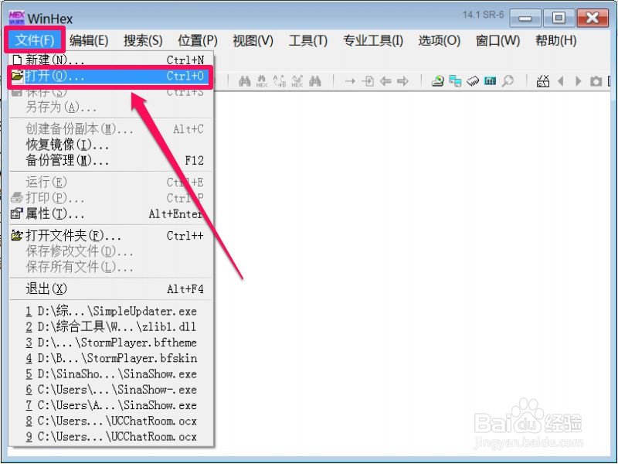Open recent file 8 UCChatRoom.ocx
Viewport: 618px width, 464px height.
point(110,421)
